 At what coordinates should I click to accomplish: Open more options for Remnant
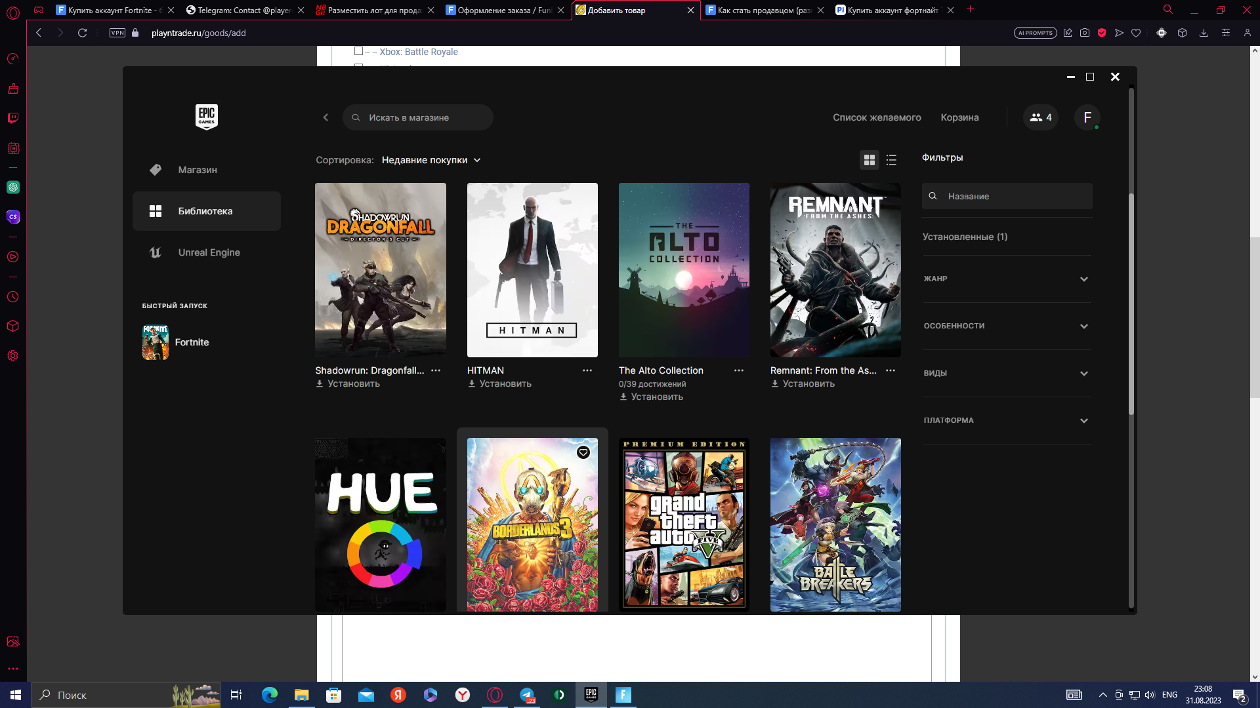pyautogui.click(x=891, y=370)
